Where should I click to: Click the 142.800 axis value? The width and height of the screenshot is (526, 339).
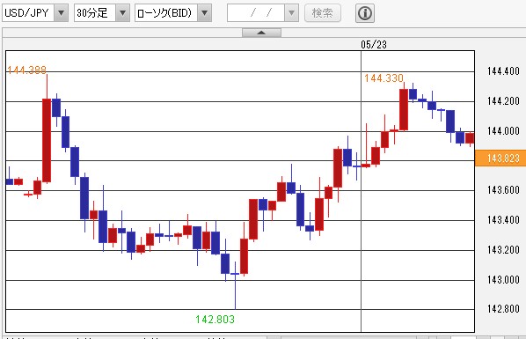click(x=503, y=309)
